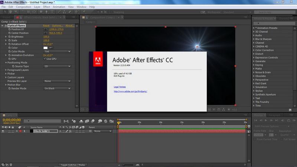Expand the Flicker property group
297x167 pixels.
(x=6, y=74)
